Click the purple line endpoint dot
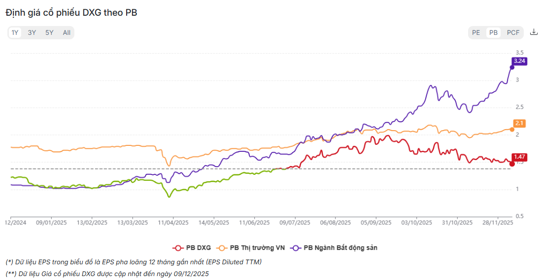The height and width of the screenshot is (280, 542). coord(512,67)
